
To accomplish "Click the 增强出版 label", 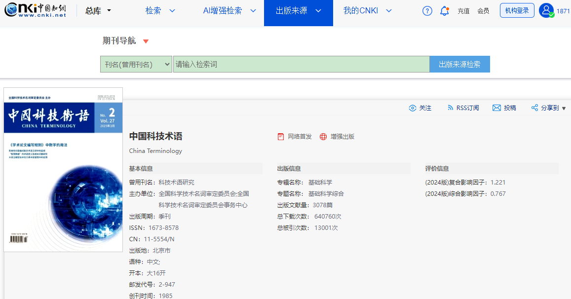I will pyautogui.click(x=343, y=137).
